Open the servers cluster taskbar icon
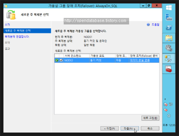Screen dimensions: 179x136 coord(169,48)
